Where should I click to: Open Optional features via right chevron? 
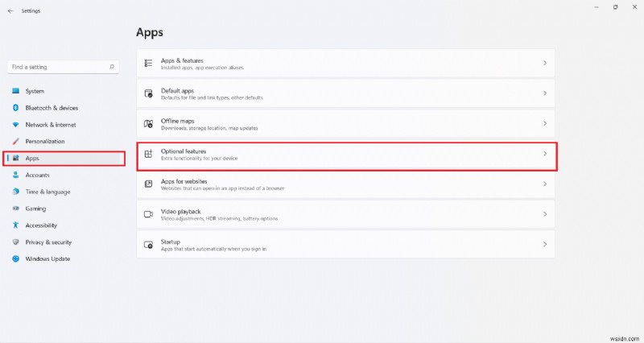coord(545,154)
